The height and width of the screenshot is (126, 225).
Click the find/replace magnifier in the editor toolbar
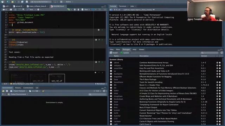coord(23,9)
